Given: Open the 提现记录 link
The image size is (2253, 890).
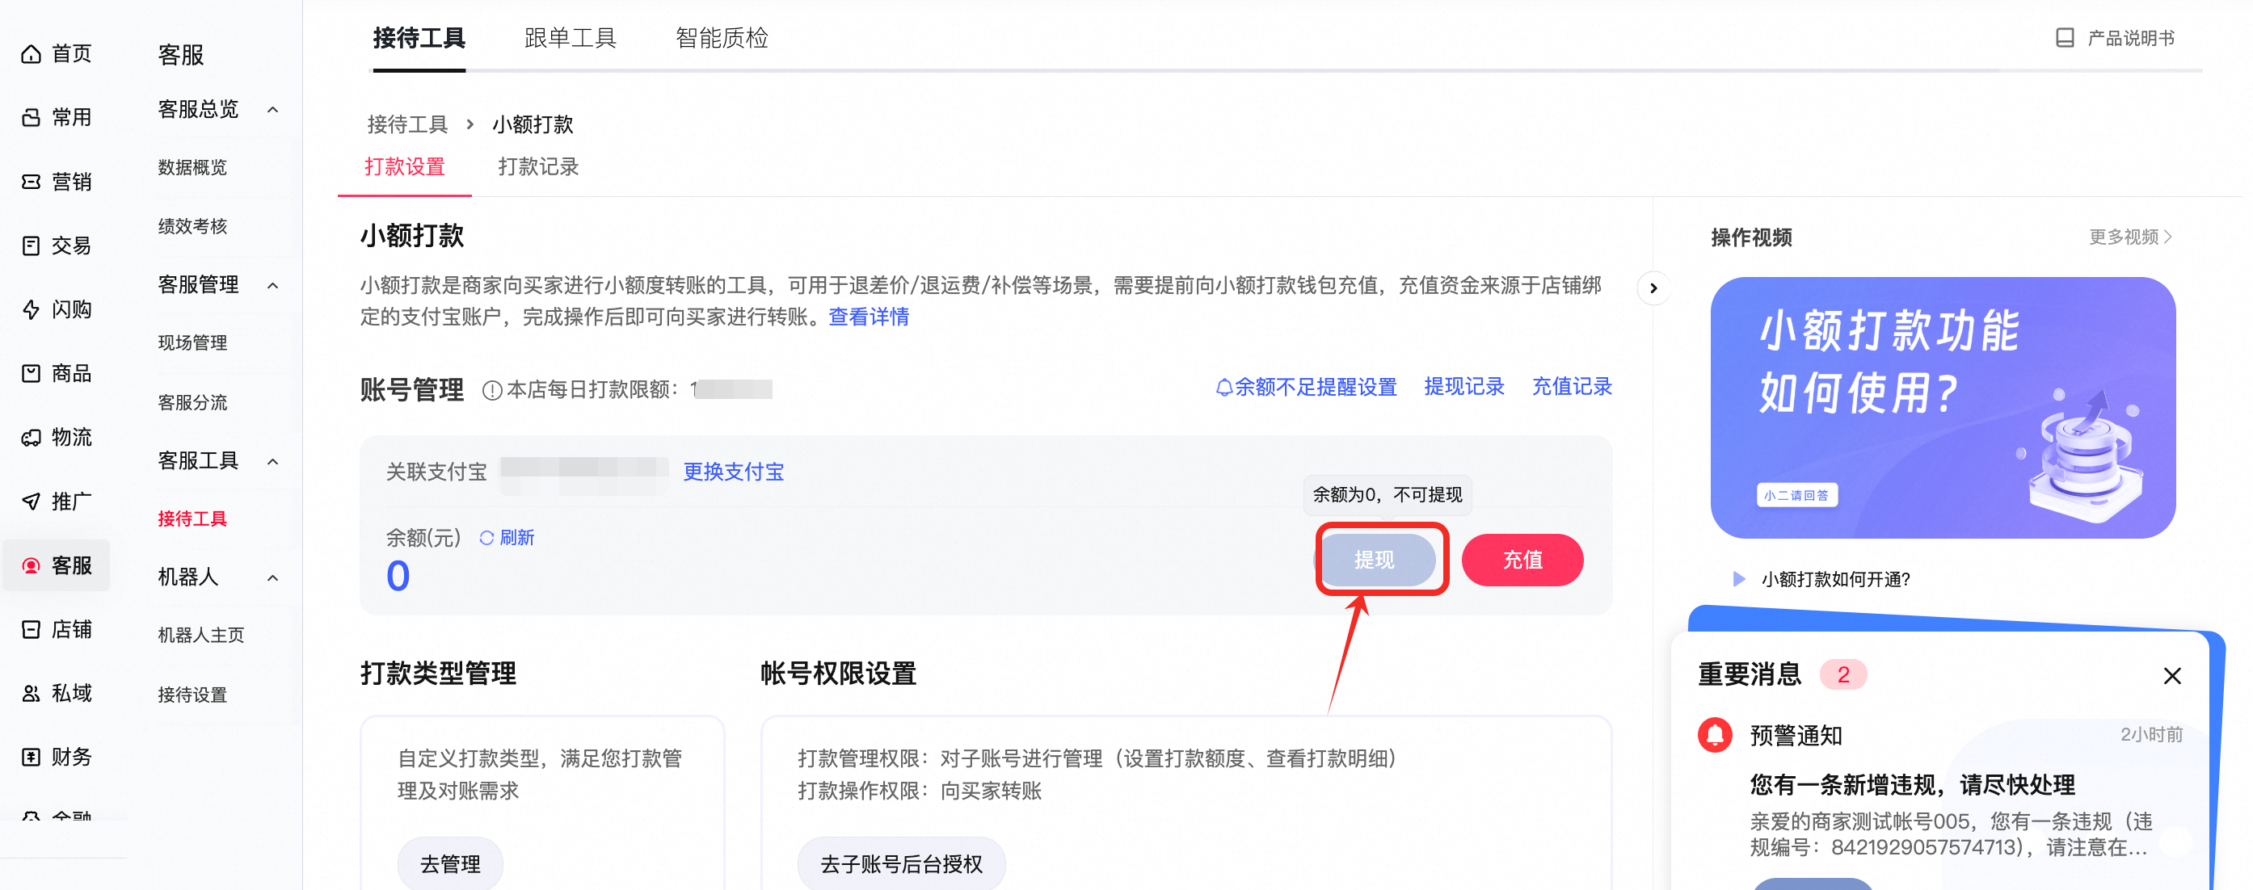Looking at the screenshot, I should [x=1464, y=388].
